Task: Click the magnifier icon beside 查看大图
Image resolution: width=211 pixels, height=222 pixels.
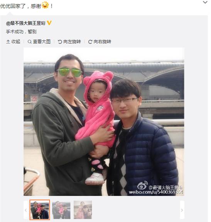Action: 30,42
